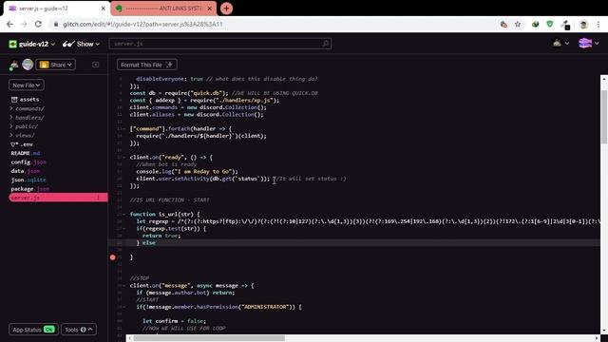Open the user account avatar menu

point(589,44)
